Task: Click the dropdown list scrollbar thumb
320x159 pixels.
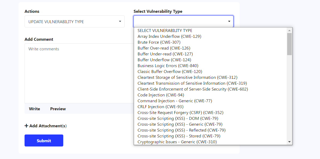Action: (x=289, y=44)
